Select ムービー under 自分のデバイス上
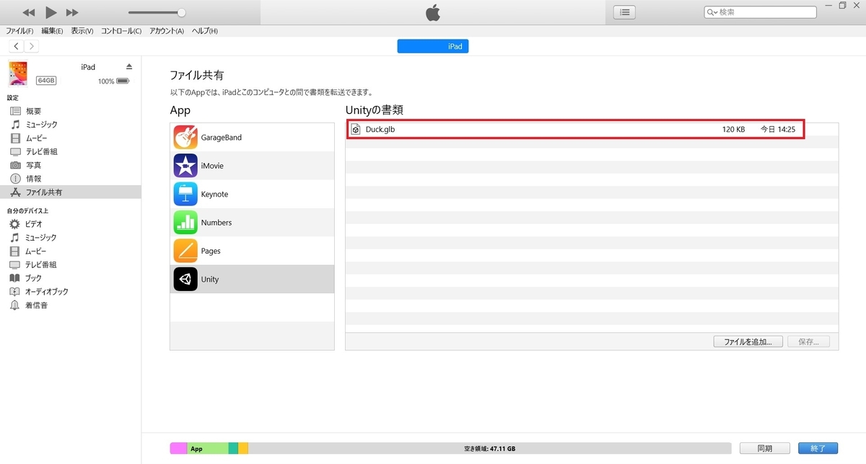The image size is (866, 464). click(x=36, y=251)
